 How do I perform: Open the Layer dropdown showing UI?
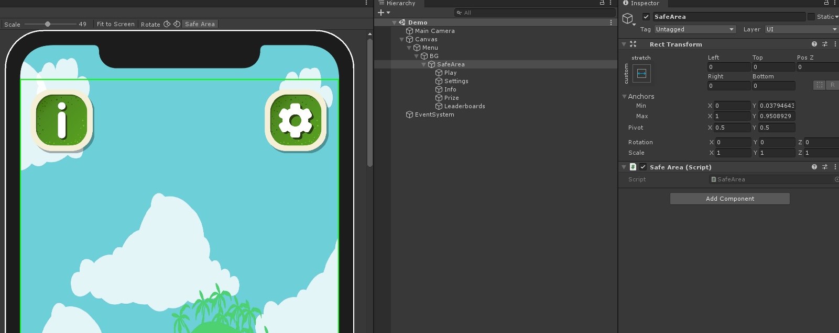pos(802,29)
